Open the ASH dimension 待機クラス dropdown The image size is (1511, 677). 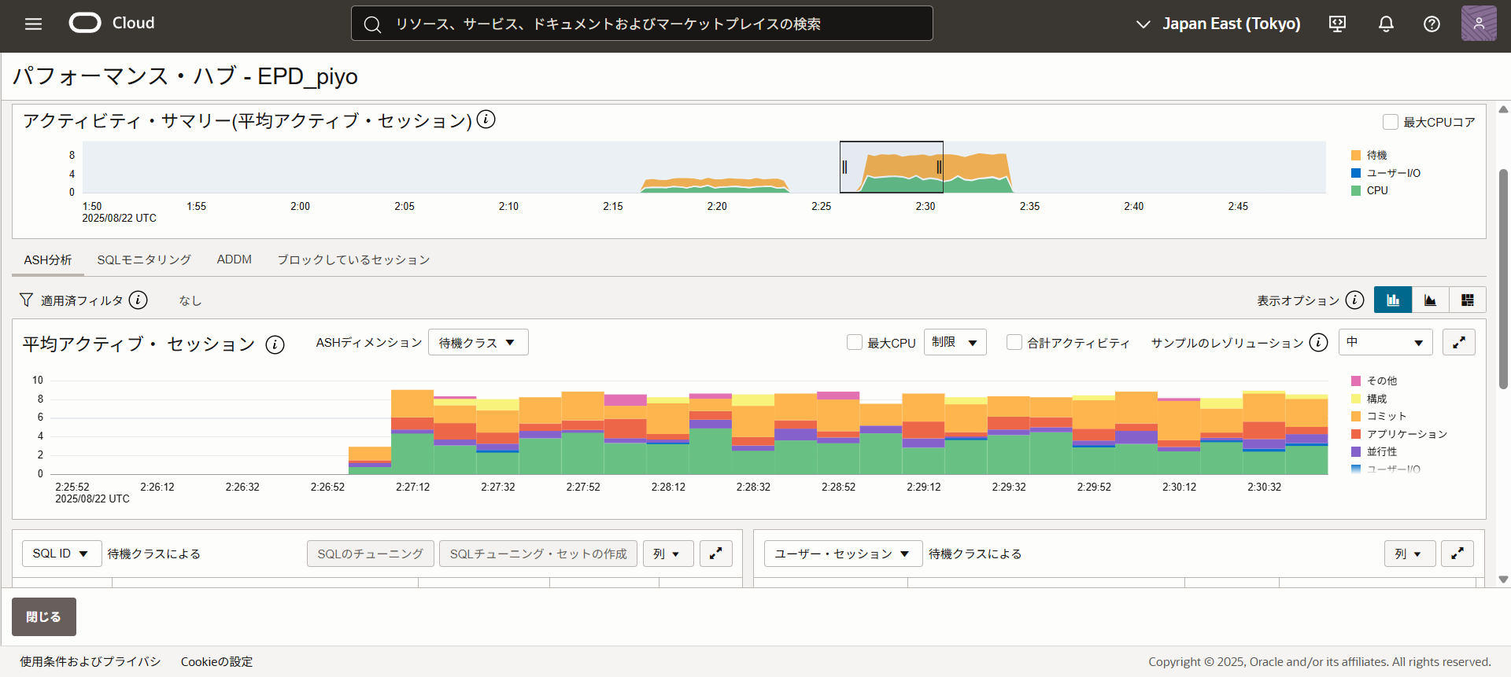click(x=478, y=342)
